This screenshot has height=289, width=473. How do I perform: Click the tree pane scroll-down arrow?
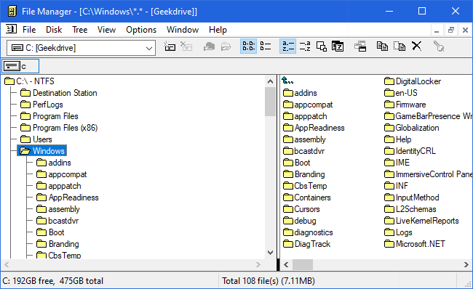270,253
